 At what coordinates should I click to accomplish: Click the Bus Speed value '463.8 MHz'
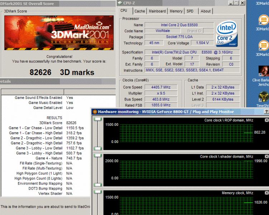click(x=161, y=99)
